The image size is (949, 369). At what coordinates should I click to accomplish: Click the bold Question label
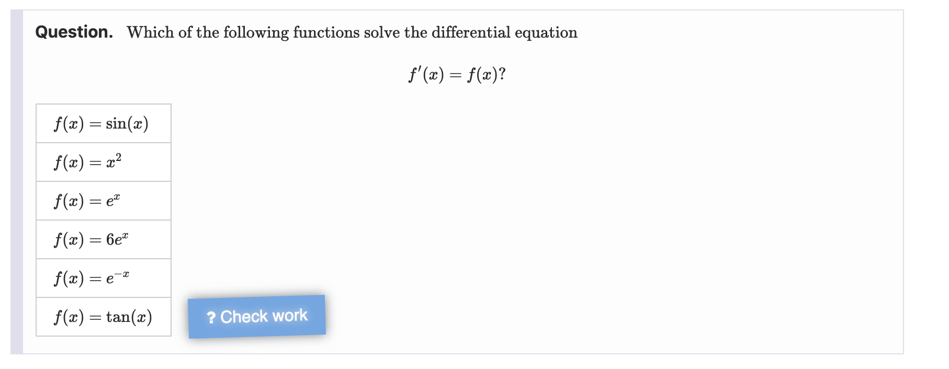[x=73, y=32]
